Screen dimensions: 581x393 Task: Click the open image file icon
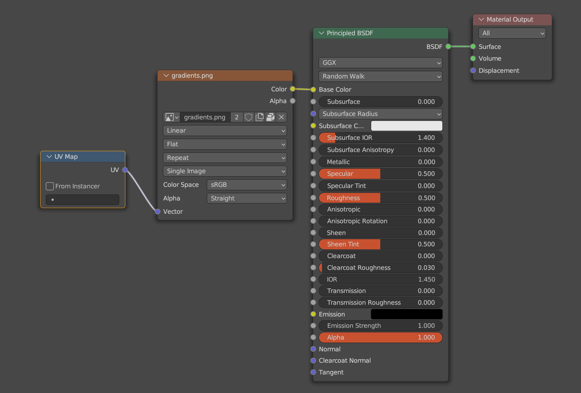tap(270, 117)
